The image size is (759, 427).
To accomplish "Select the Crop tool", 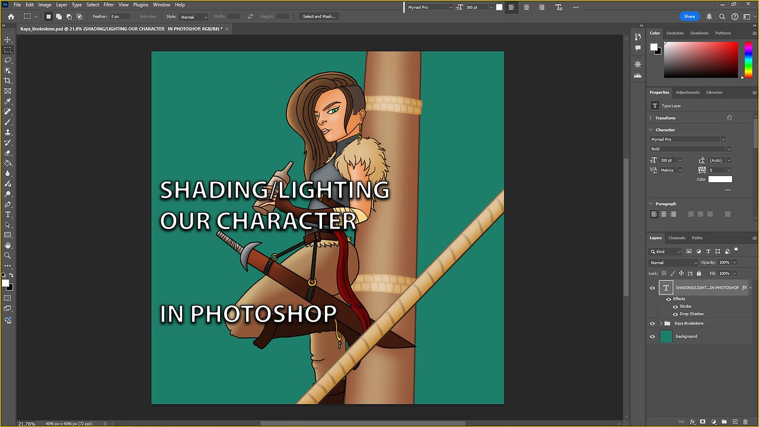I will tap(8, 81).
